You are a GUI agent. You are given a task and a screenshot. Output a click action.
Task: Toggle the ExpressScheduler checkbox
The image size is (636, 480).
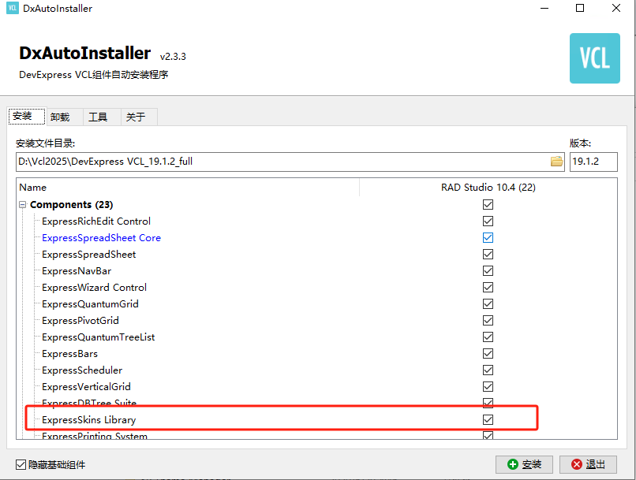coord(488,370)
